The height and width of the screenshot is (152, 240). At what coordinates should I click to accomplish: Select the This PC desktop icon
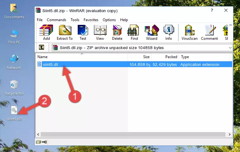pos(14,37)
